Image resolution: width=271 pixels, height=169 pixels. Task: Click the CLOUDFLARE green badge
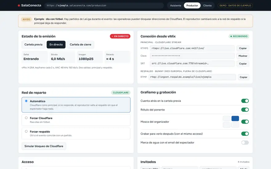click(x=121, y=92)
